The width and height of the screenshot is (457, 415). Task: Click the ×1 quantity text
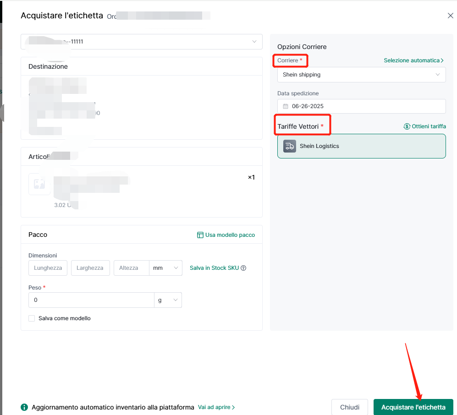point(251,177)
